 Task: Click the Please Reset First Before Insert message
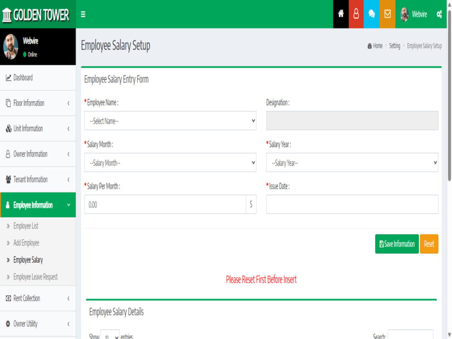(x=261, y=279)
